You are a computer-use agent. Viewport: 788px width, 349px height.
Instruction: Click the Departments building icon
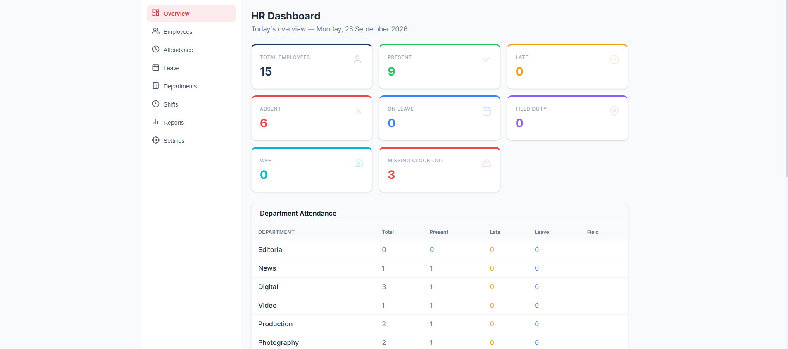click(156, 86)
